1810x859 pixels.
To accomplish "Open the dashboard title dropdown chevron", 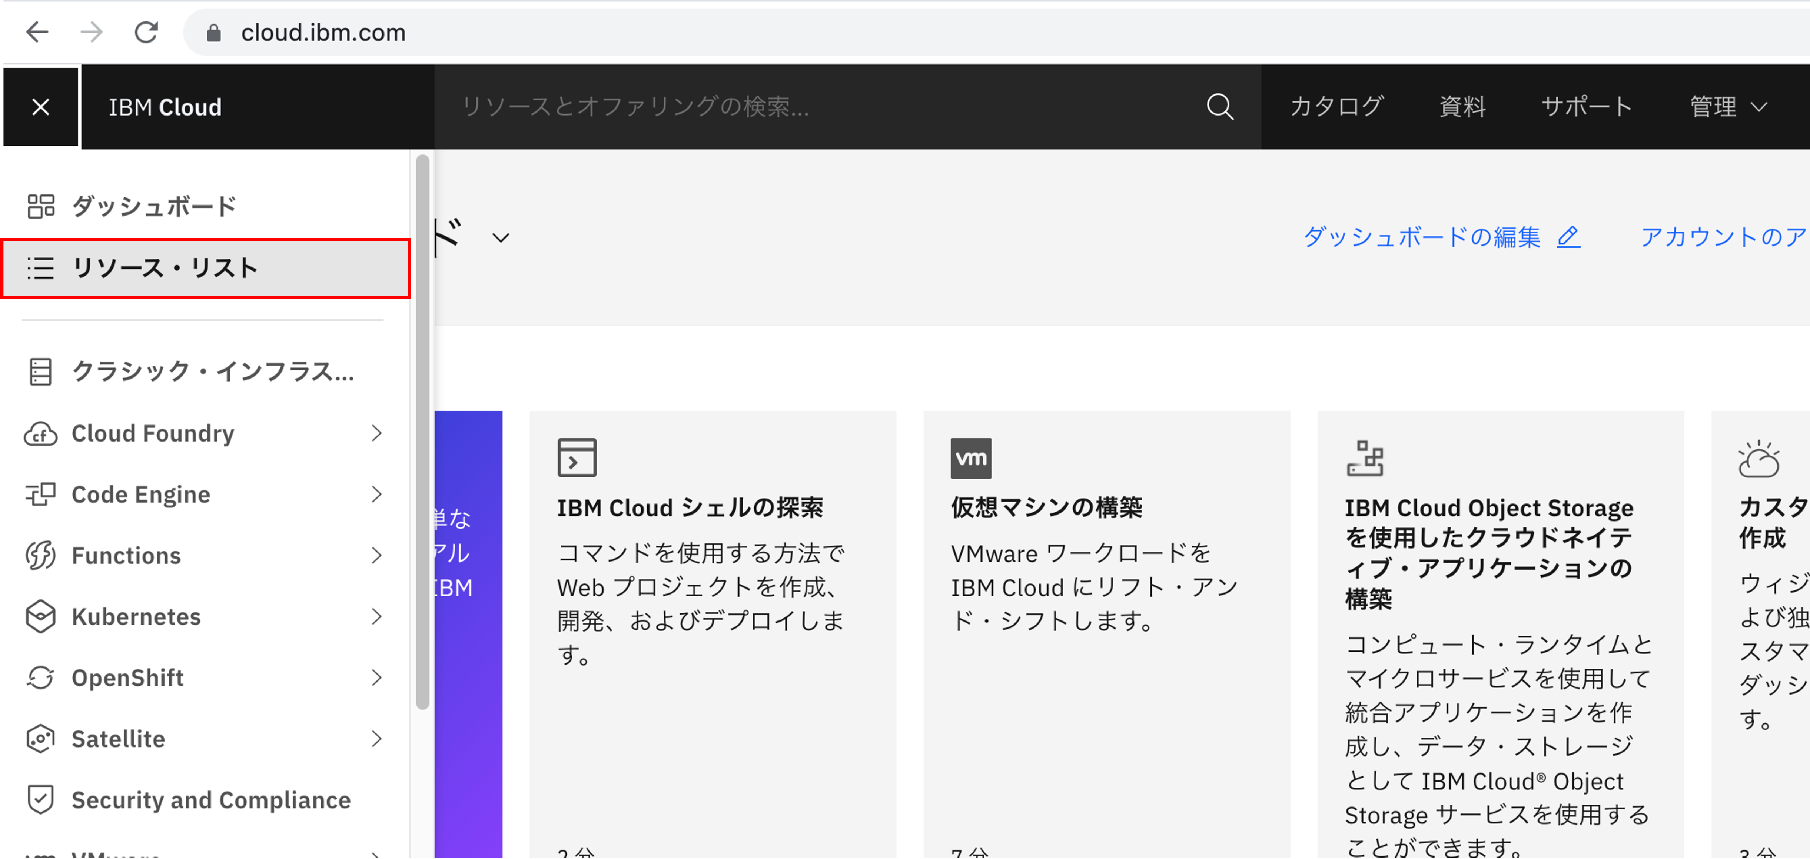I will 500,237.
